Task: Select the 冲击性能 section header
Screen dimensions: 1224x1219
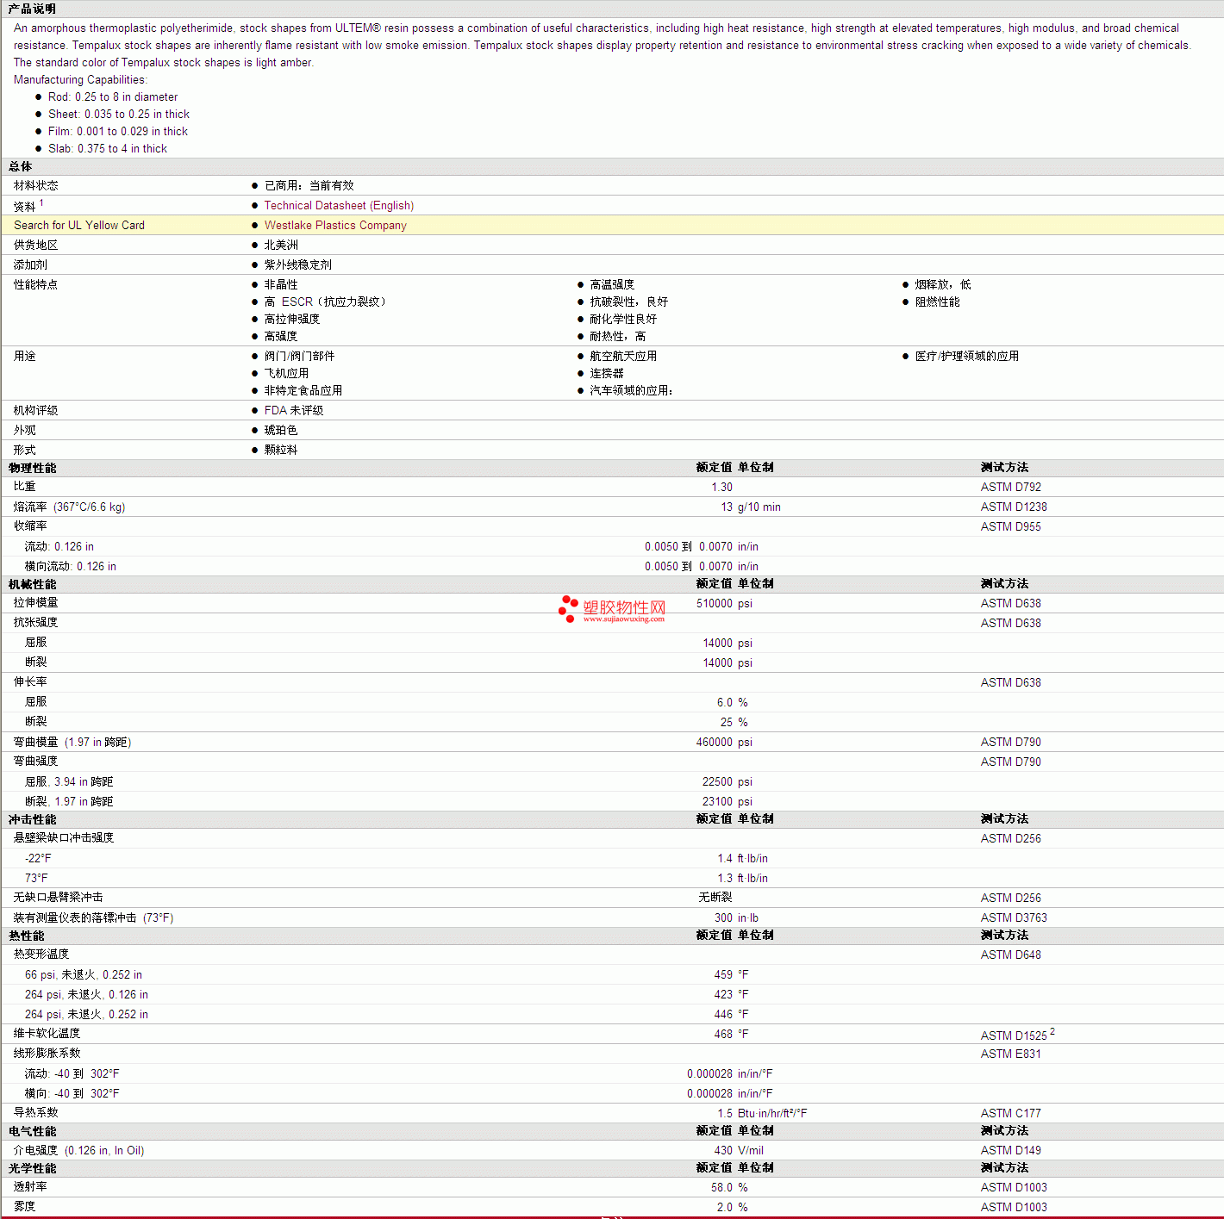Action: tap(32, 819)
